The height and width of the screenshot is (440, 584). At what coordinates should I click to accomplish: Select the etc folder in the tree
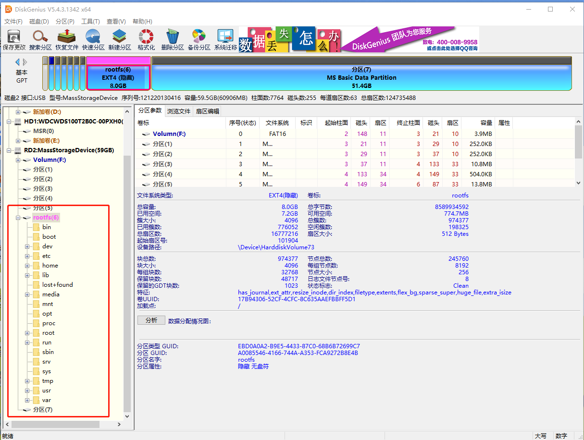pyautogui.click(x=46, y=256)
